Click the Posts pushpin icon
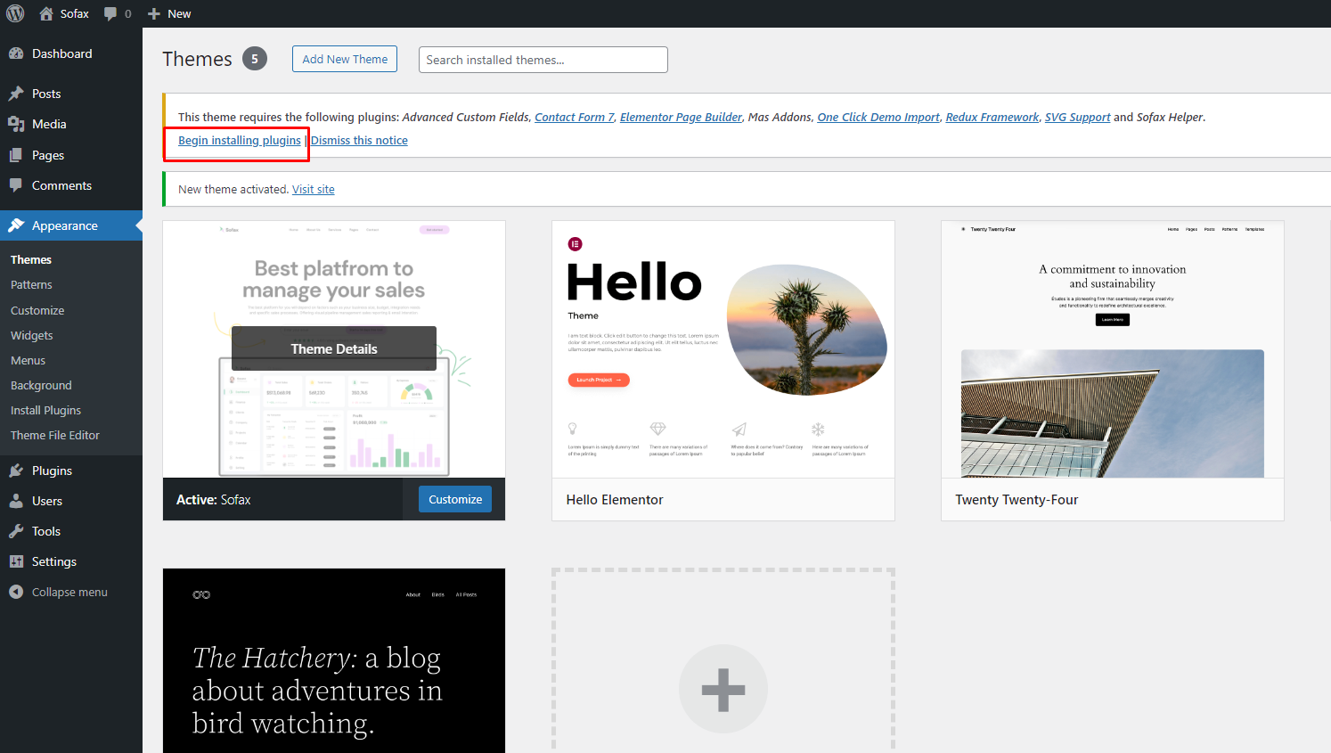This screenshot has height=753, width=1331. tap(16, 94)
